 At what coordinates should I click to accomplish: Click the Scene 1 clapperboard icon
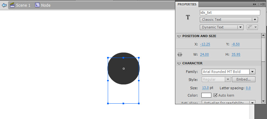click(x=12, y=5)
